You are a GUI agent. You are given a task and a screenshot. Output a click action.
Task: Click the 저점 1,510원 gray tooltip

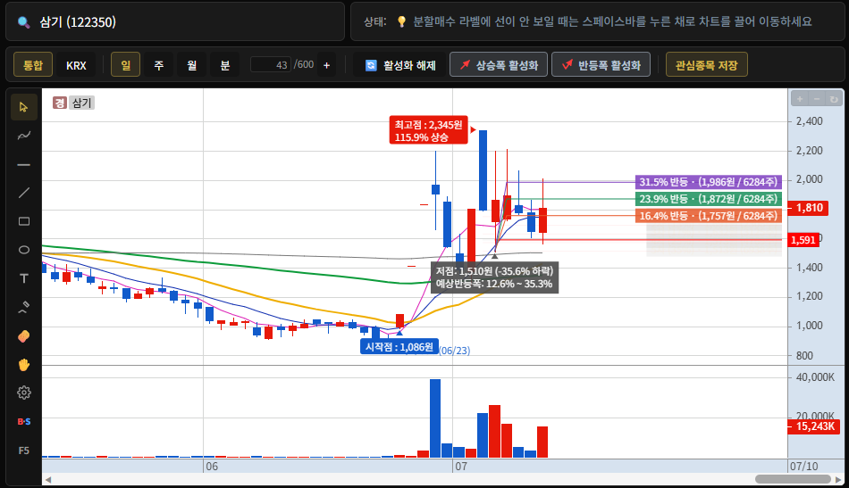click(x=494, y=277)
